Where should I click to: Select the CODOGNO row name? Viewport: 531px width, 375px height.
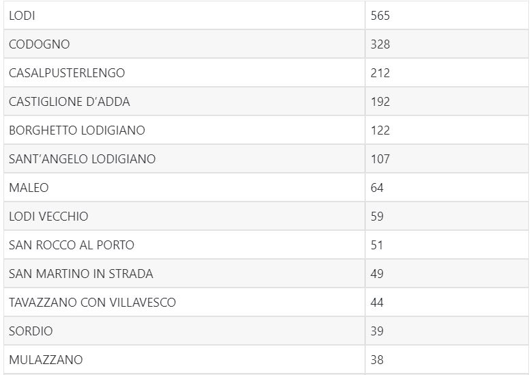pyautogui.click(x=40, y=44)
